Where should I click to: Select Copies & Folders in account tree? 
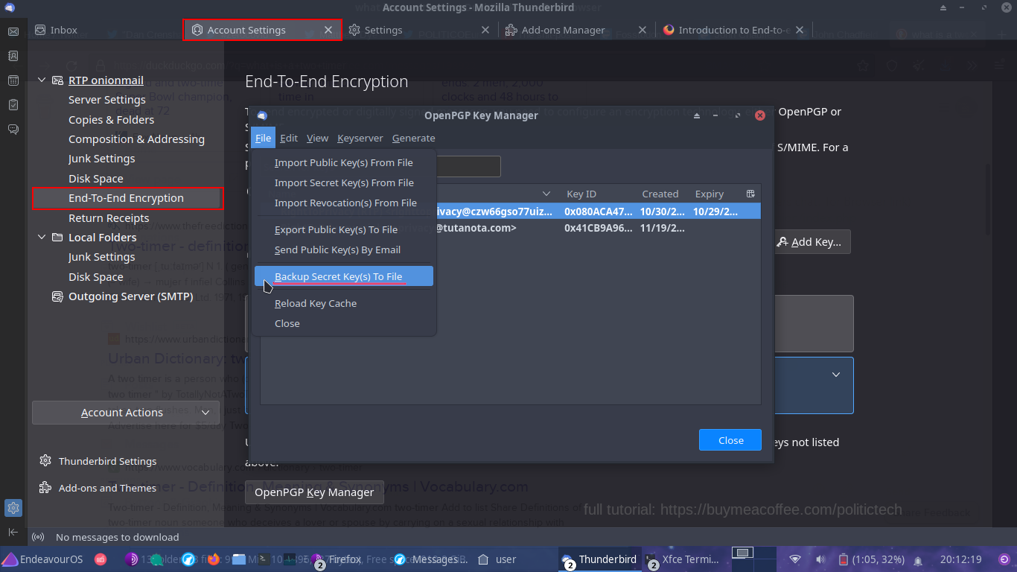tap(112, 120)
